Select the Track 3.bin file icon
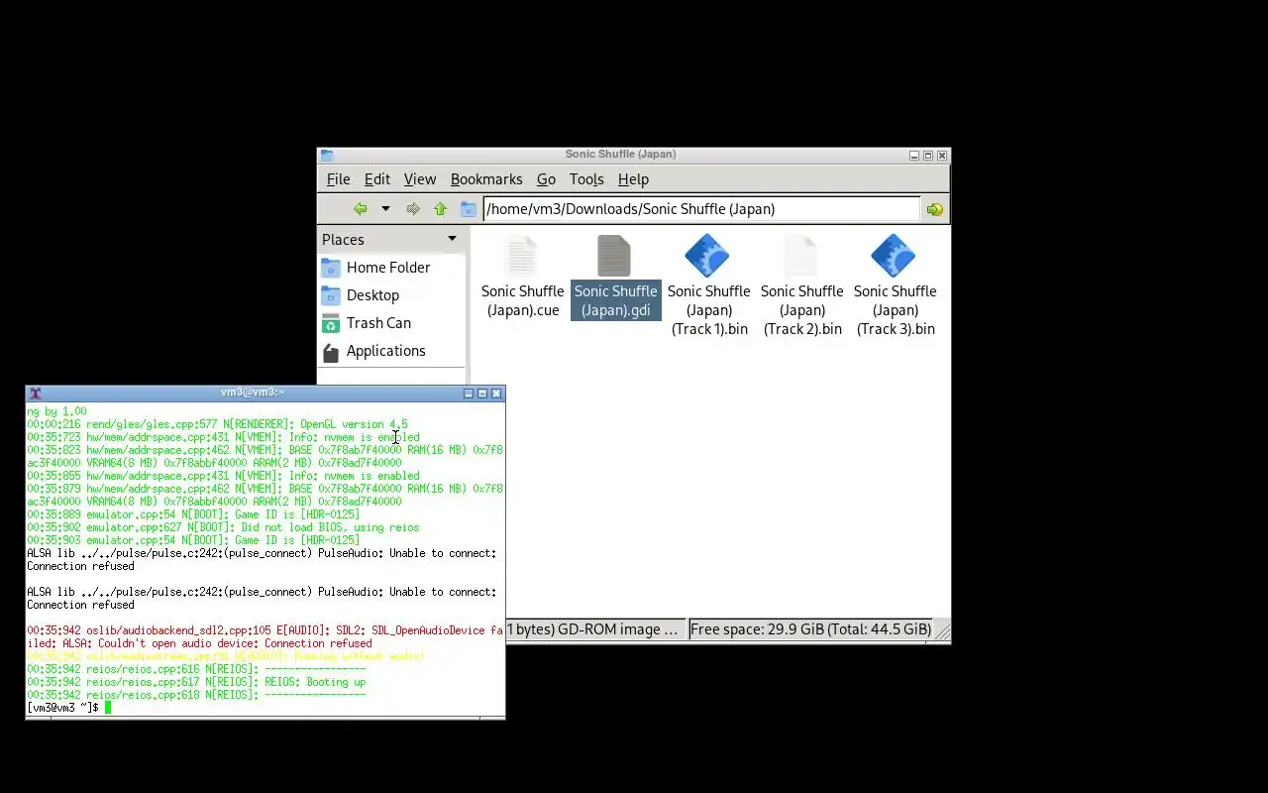The width and height of the screenshot is (1268, 793). pyautogui.click(x=894, y=256)
